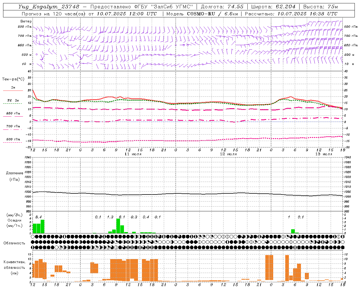Viewport: 359px width, 287px height.
Task: Click the Высота: 75м value
Action: pyautogui.click(x=321, y=7)
